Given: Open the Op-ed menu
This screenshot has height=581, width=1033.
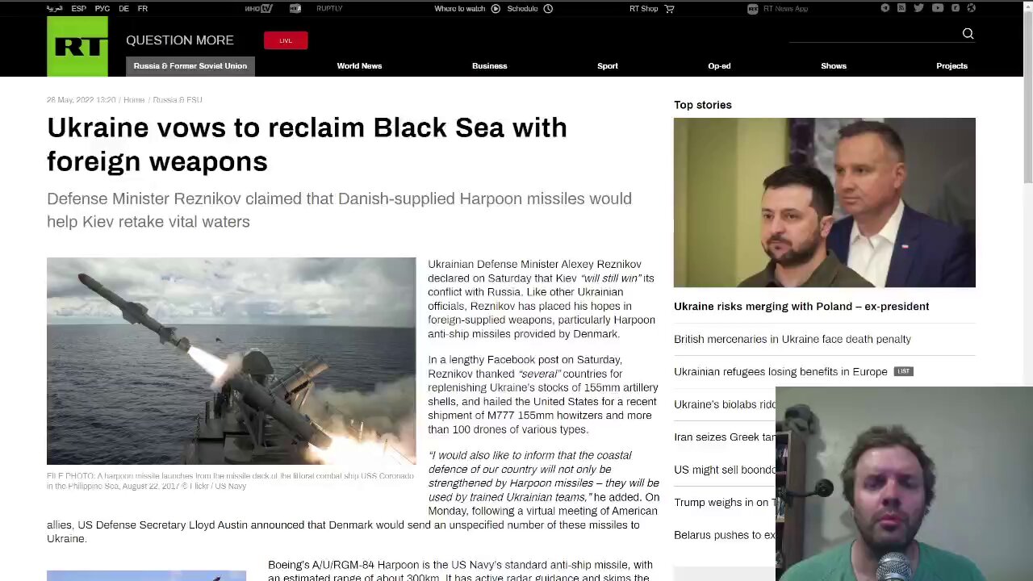Looking at the screenshot, I should coord(719,66).
